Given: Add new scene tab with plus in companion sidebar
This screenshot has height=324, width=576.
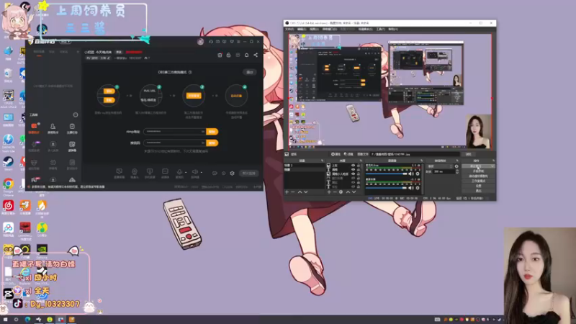Looking at the screenshot, I should coord(78,52).
